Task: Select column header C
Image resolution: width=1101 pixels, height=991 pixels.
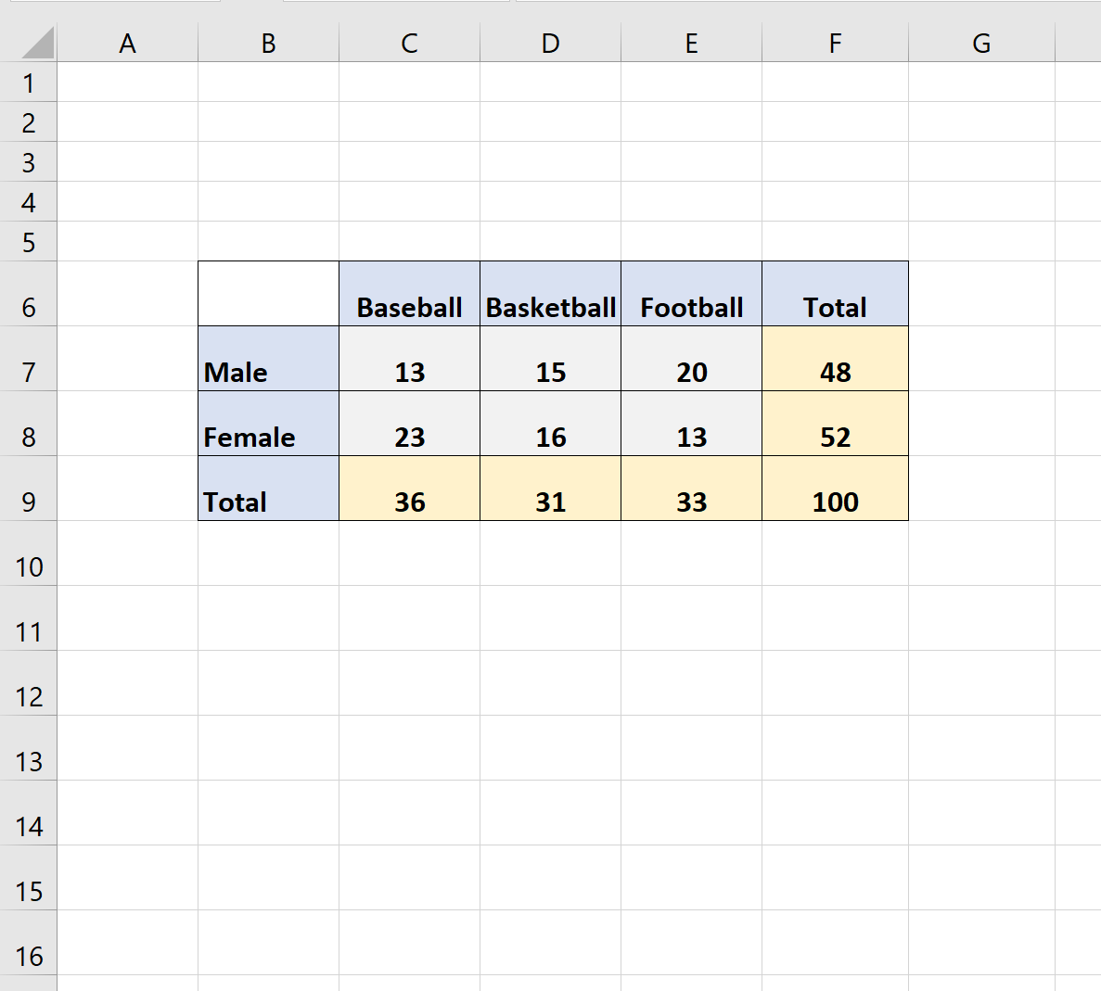Action: click(409, 43)
